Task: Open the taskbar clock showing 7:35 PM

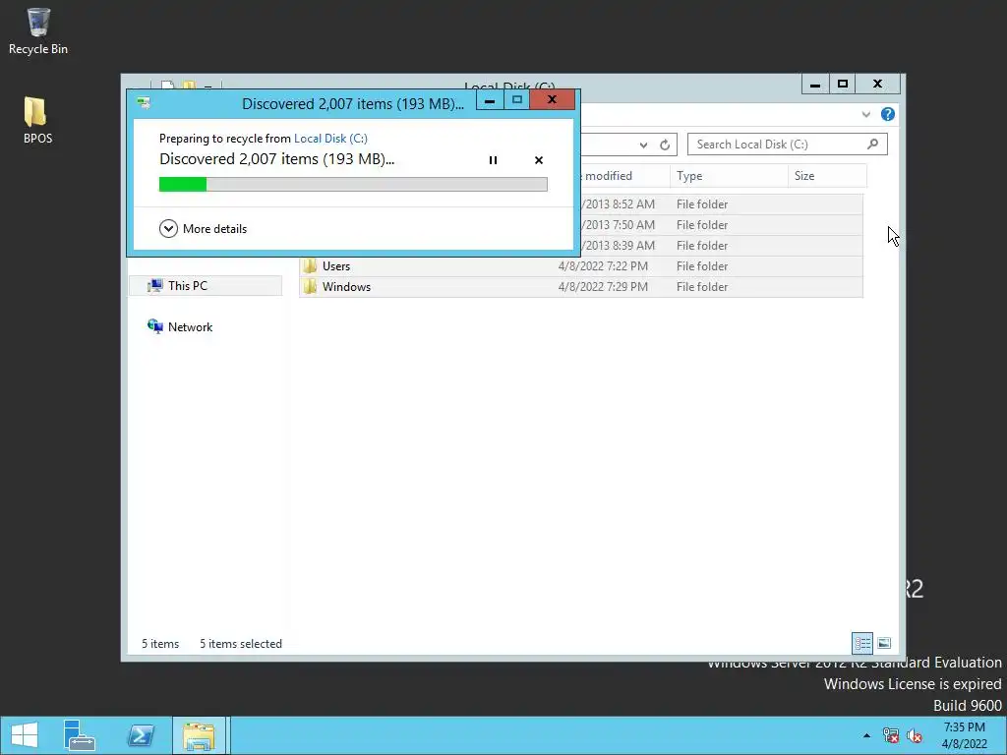Action: point(964,735)
